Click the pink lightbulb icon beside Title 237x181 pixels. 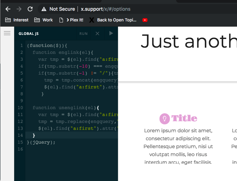(164, 118)
